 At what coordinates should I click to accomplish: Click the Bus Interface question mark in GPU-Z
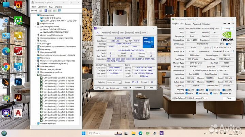pyautogui.click(x=233, y=51)
